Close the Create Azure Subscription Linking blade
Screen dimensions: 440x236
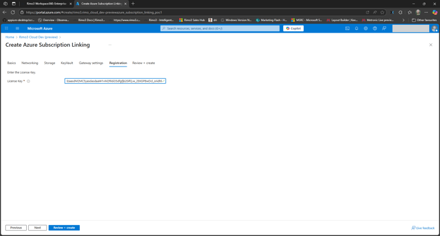pyautogui.click(x=431, y=45)
